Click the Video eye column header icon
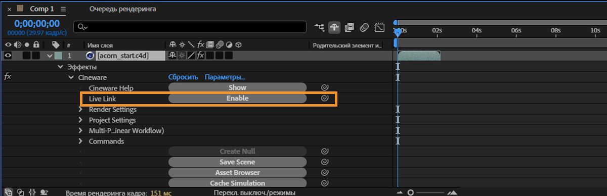The image size is (607, 196). 8,44
